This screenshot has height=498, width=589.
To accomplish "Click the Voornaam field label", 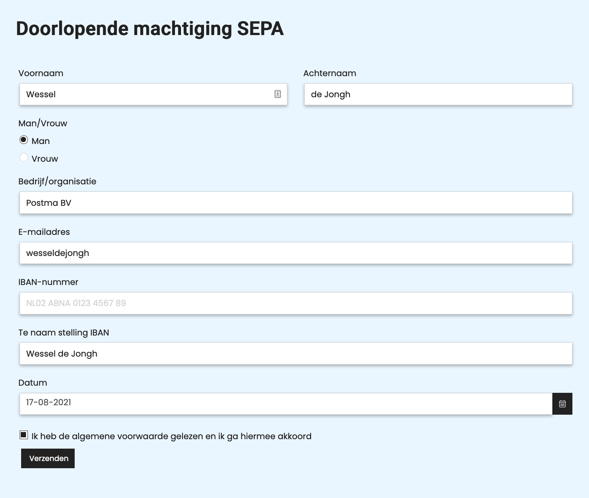I will pos(41,73).
